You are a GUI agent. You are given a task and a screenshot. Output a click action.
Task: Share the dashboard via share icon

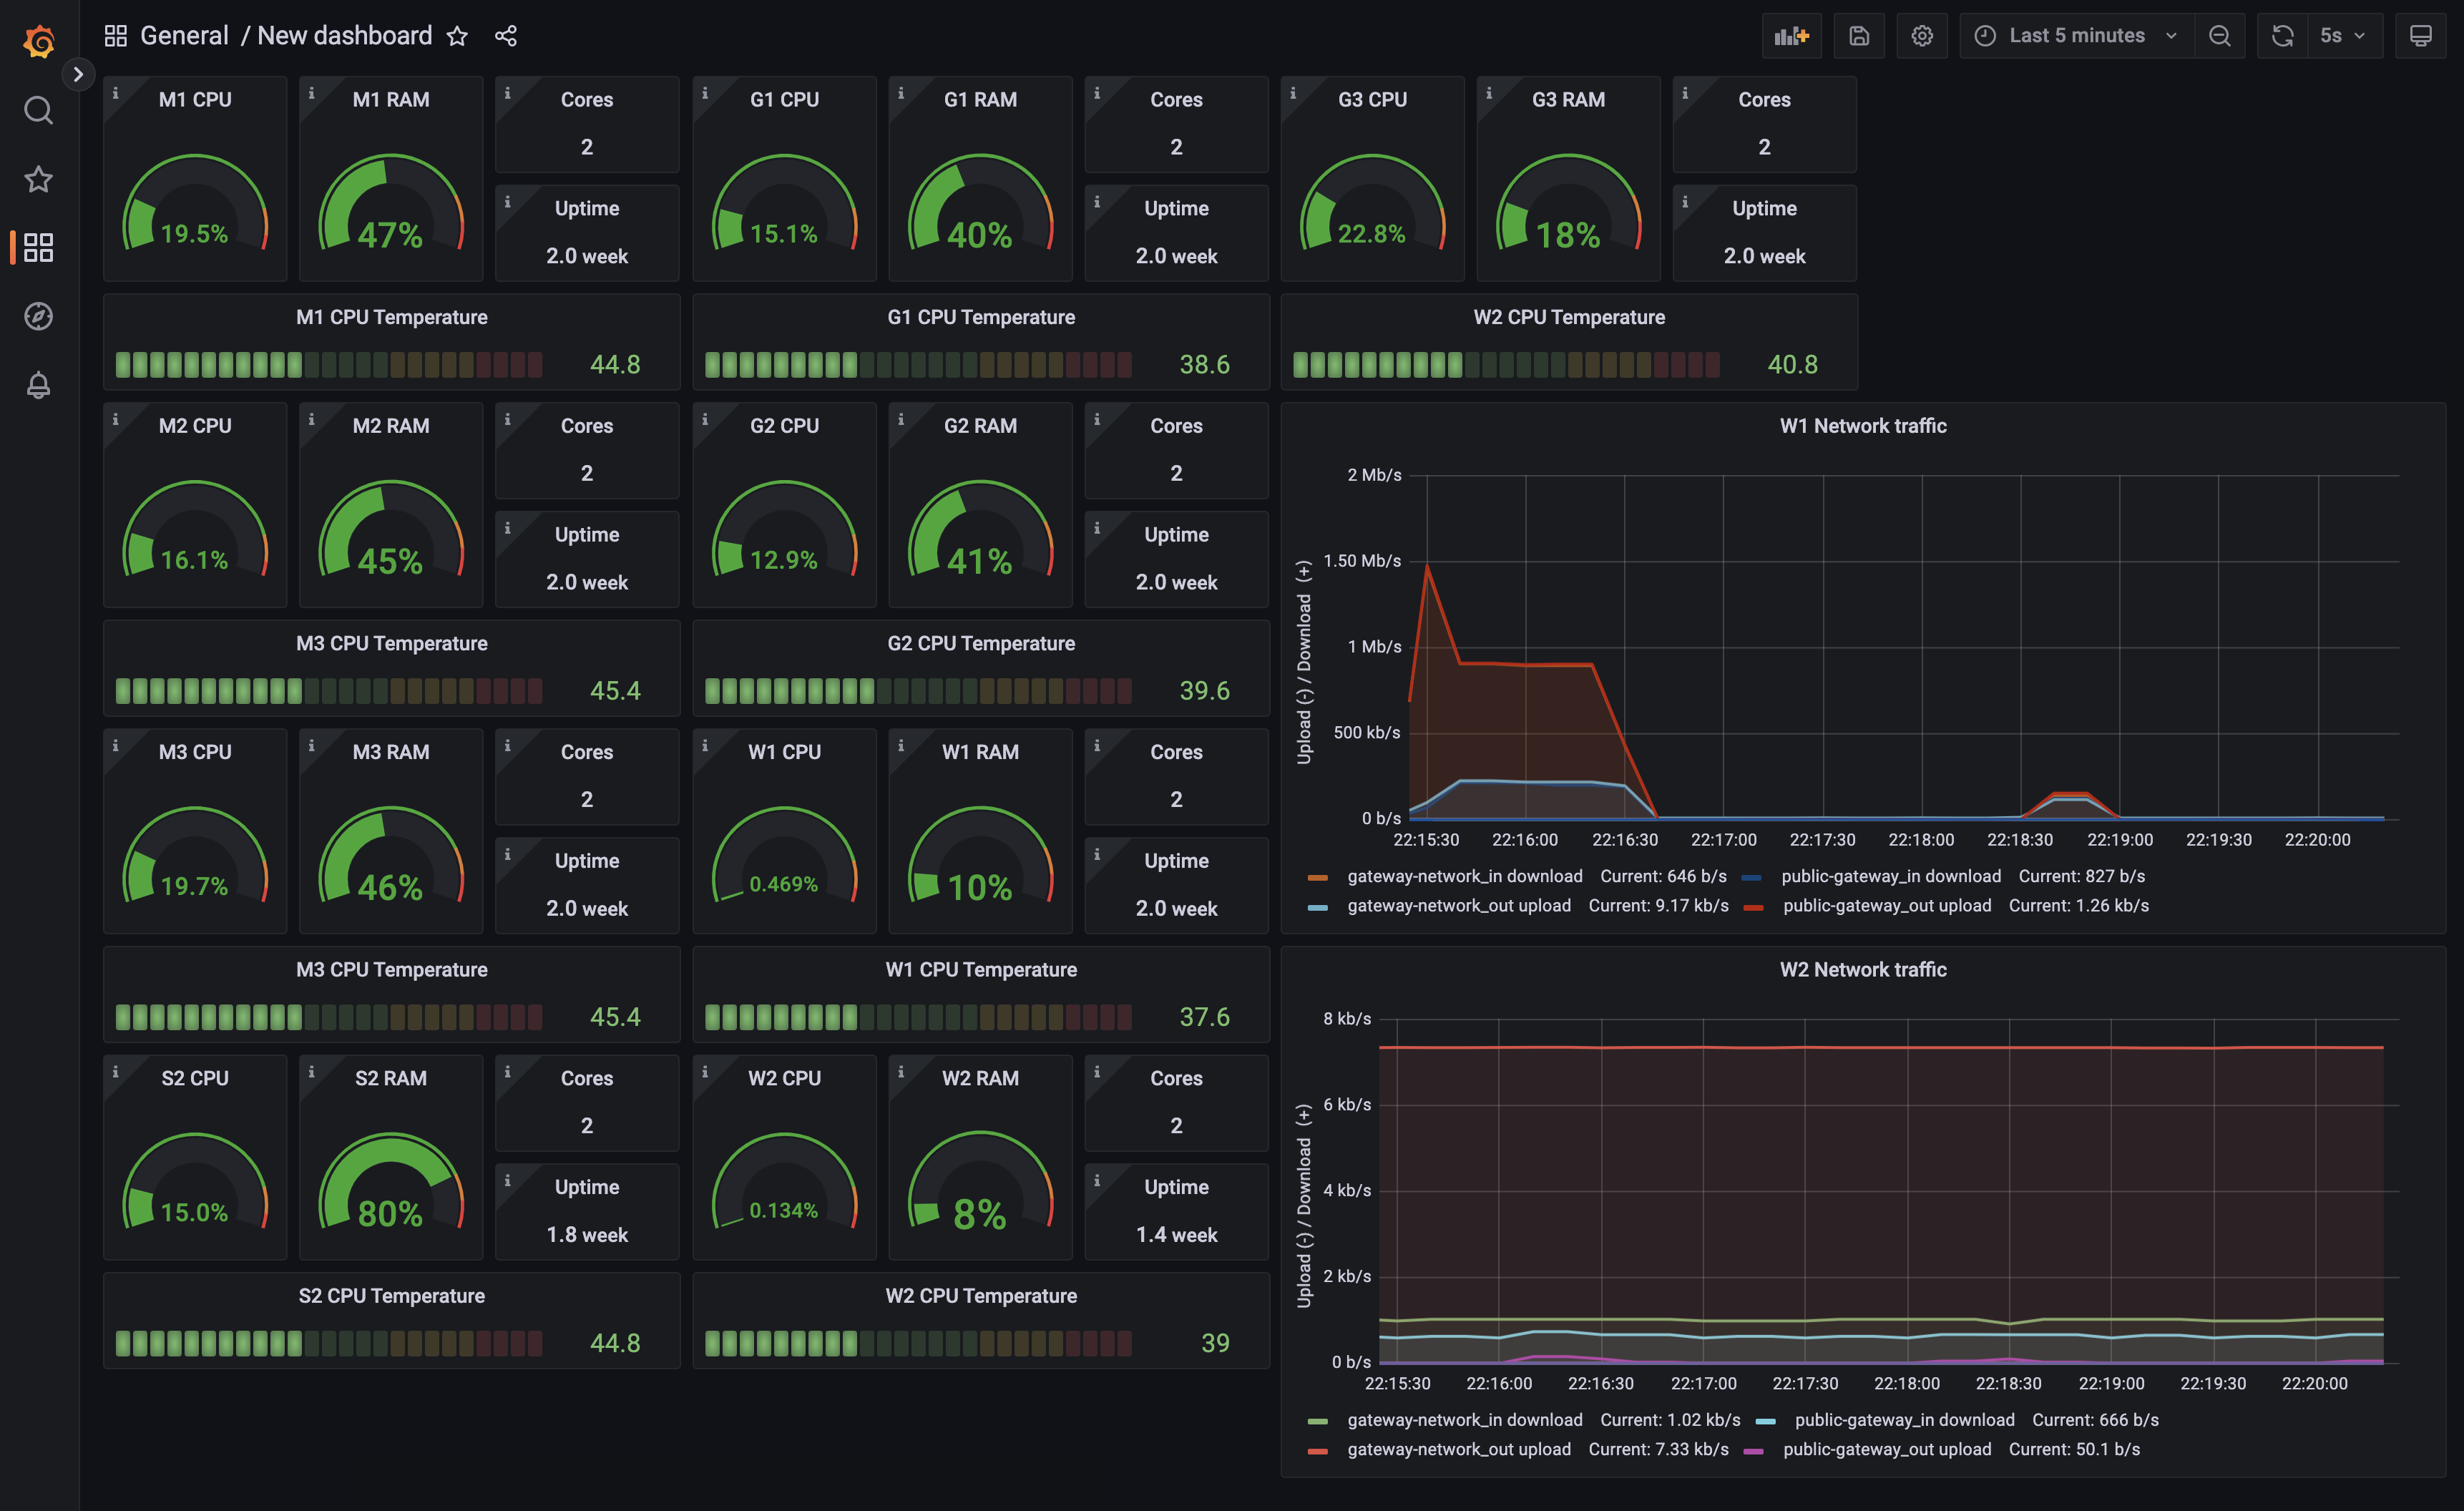[506, 36]
